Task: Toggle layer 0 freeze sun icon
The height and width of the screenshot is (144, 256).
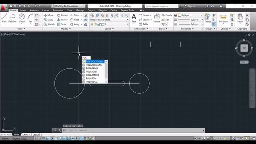Action: pos(96,24)
